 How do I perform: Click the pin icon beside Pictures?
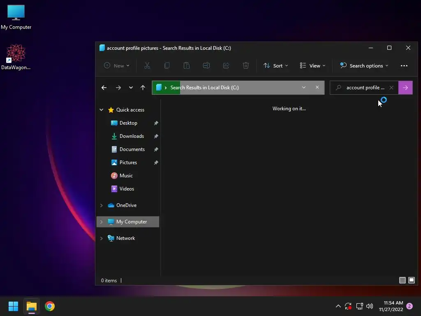(156, 163)
